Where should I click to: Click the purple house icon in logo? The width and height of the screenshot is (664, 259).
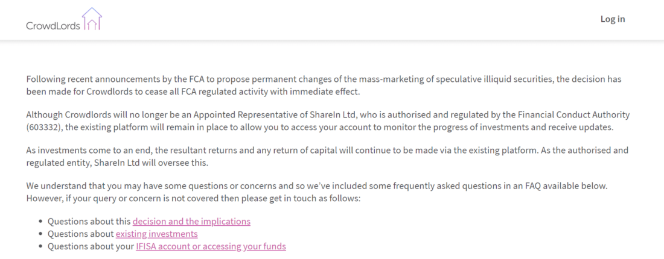[92, 19]
